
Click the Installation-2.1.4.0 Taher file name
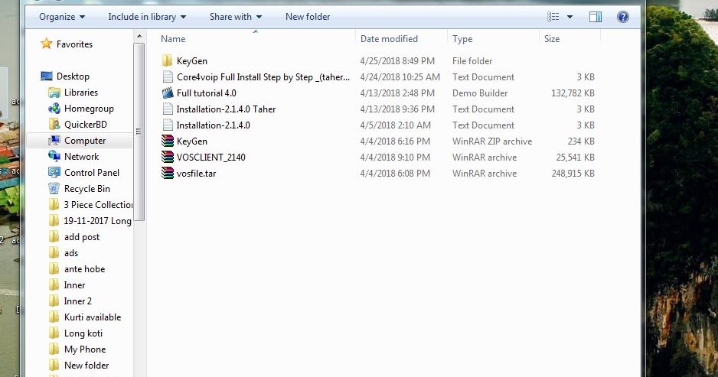(x=226, y=109)
